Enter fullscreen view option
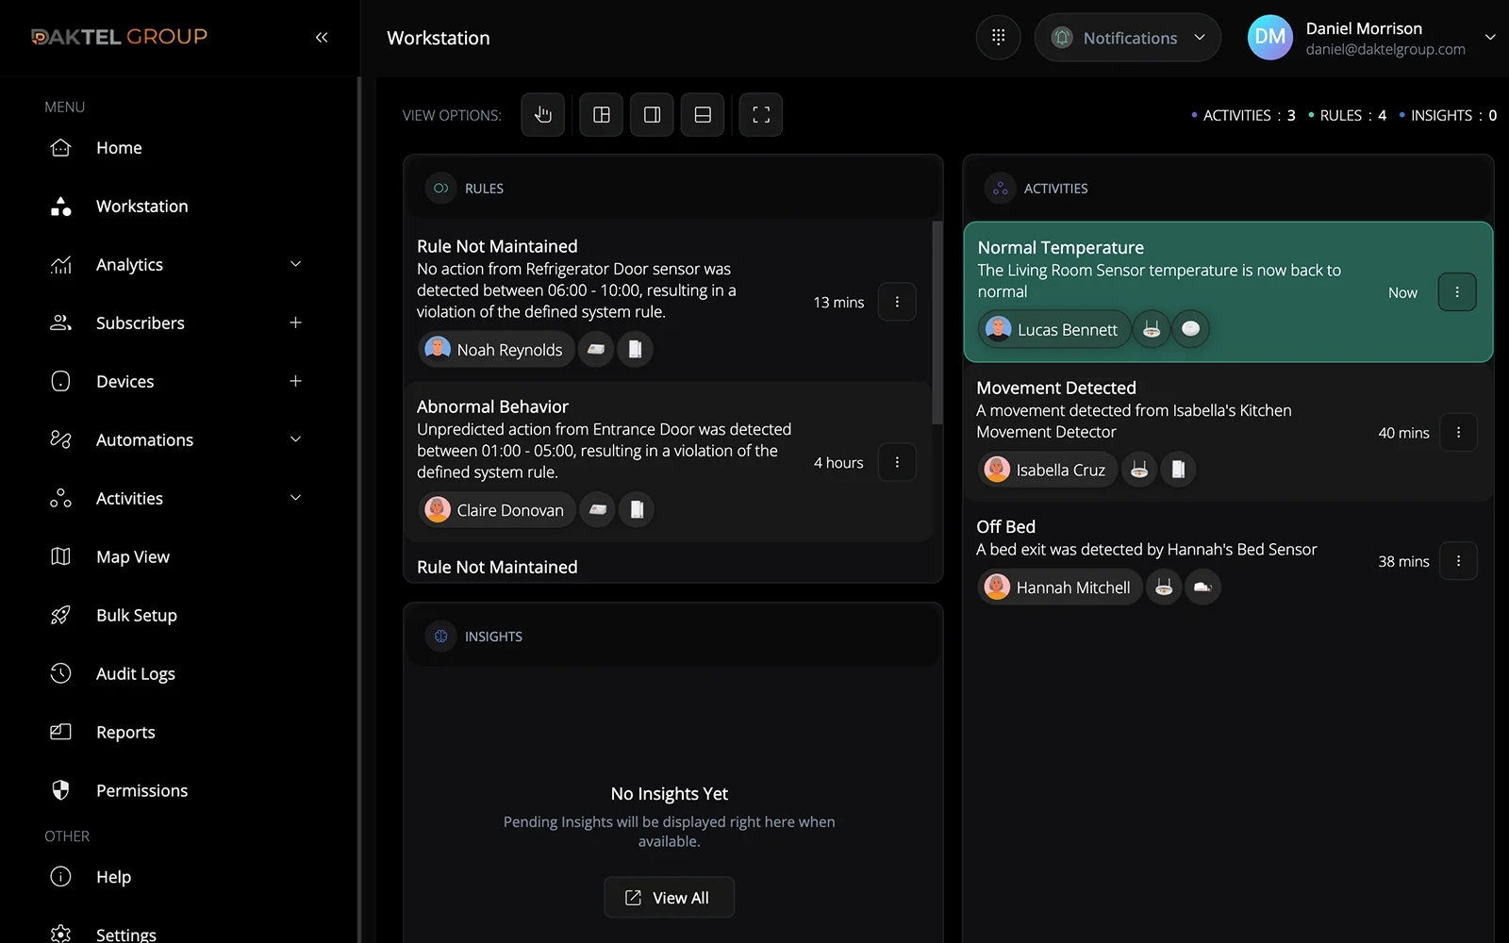Screen dimensions: 1509x943 coord(761,115)
